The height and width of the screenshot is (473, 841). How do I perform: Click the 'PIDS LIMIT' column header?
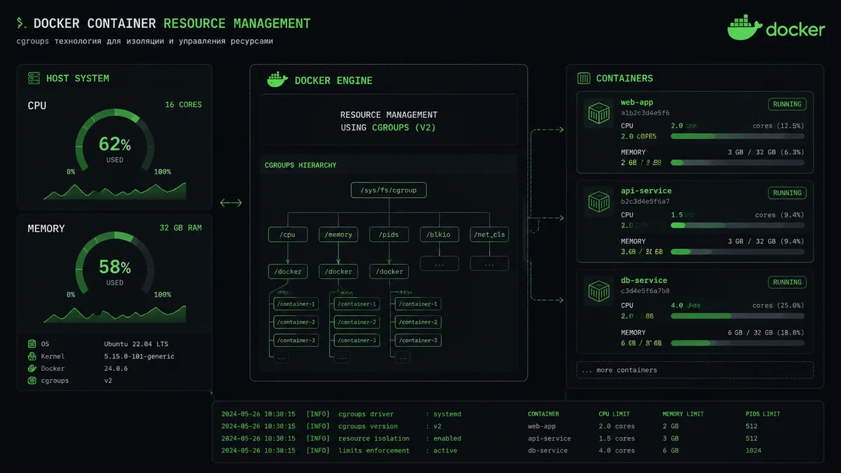pyautogui.click(x=763, y=414)
